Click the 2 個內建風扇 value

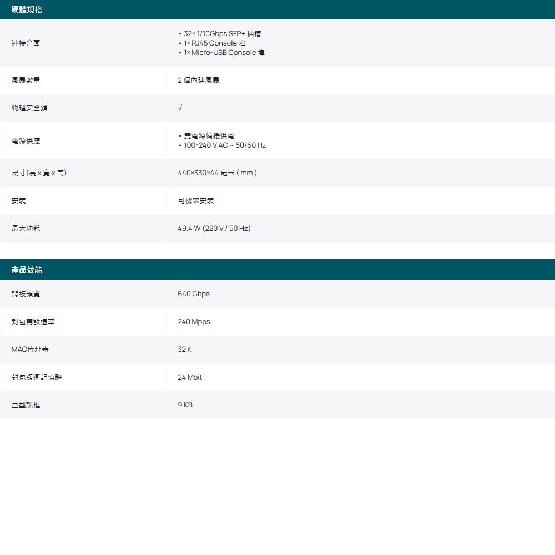(198, 80)
